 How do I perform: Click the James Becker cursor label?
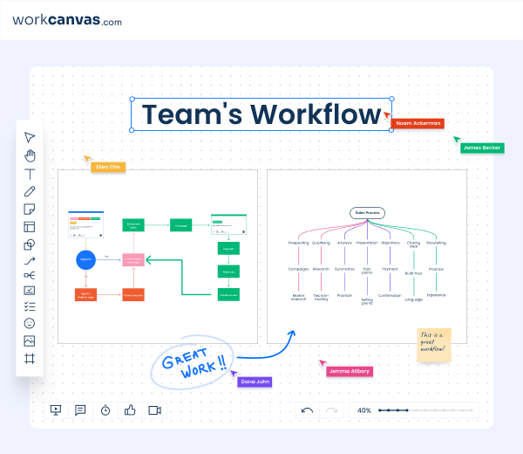(482, 148)
